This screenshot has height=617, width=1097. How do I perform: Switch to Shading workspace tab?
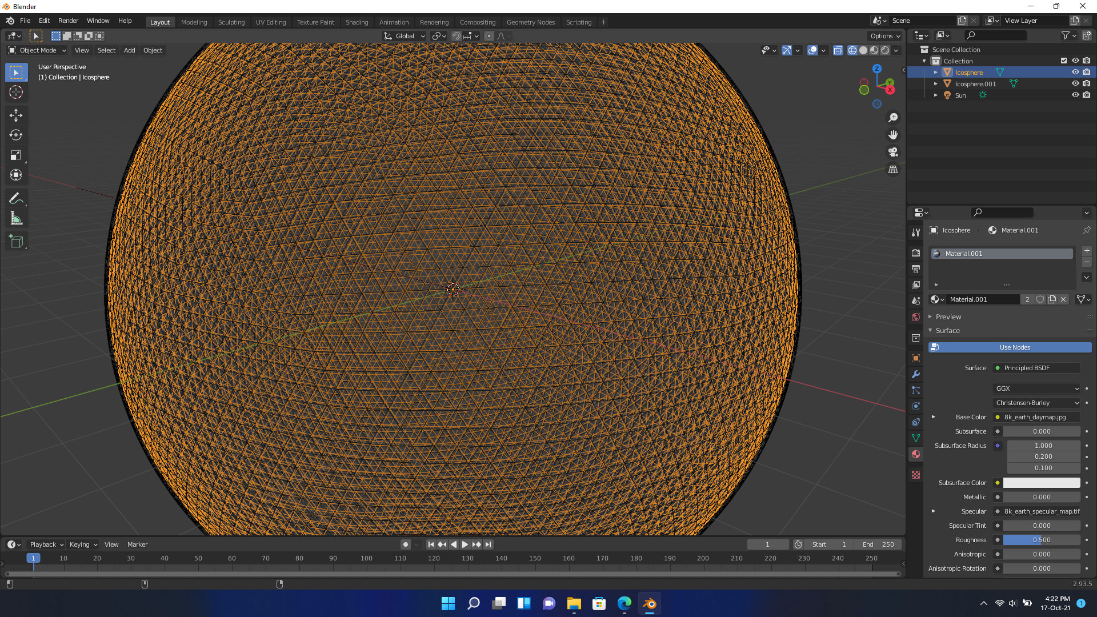click(x=357, y=22)
